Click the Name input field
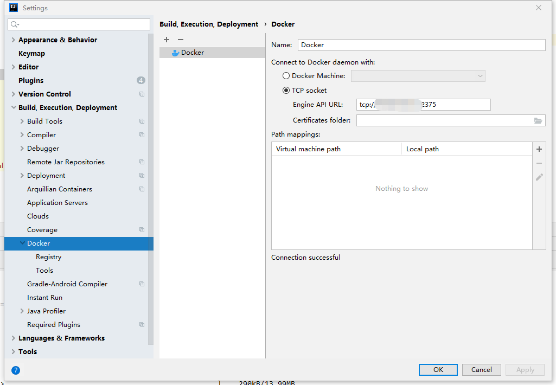This screenshot has height=385, width=556. (x=421, y=45)
